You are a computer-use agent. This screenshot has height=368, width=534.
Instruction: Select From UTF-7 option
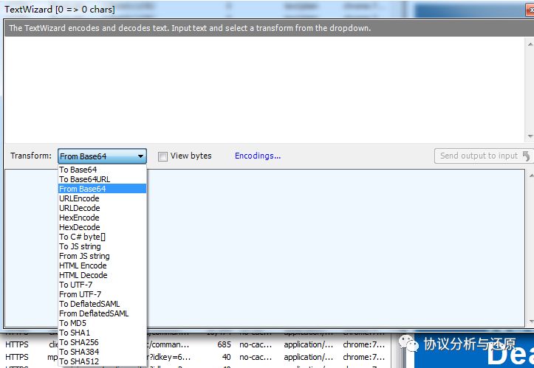[102, 294]
